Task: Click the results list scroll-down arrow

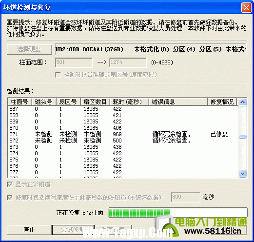Action: [243, 173]
